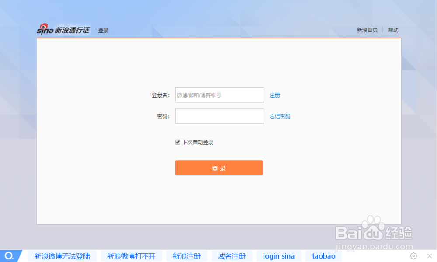Select suggestion 新浪微博打不开
This screenshot has height=262, width=437.
131,256
